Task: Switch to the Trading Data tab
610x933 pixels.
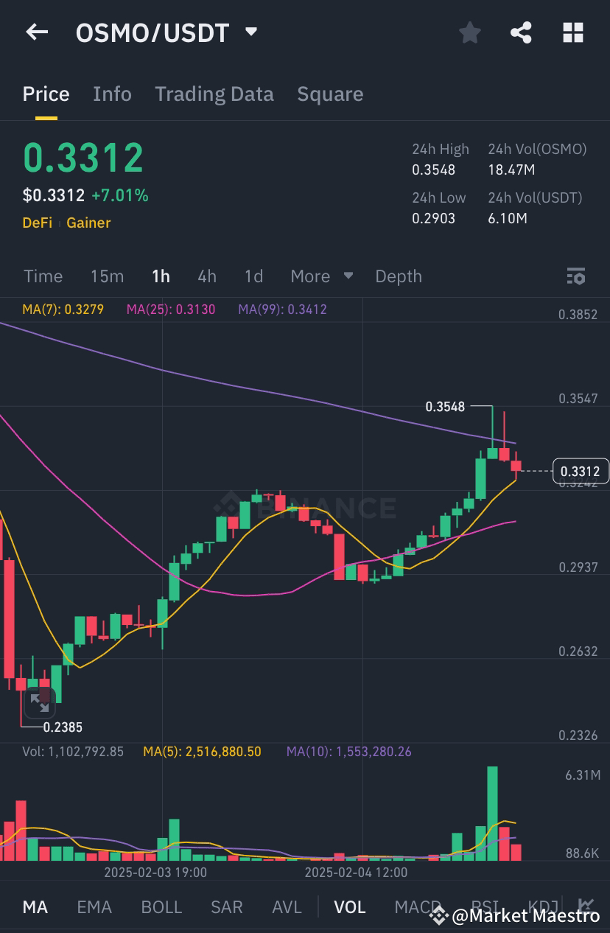Action: point(214,94)
